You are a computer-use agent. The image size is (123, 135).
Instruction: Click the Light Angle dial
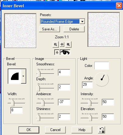[x=102, y=79]
